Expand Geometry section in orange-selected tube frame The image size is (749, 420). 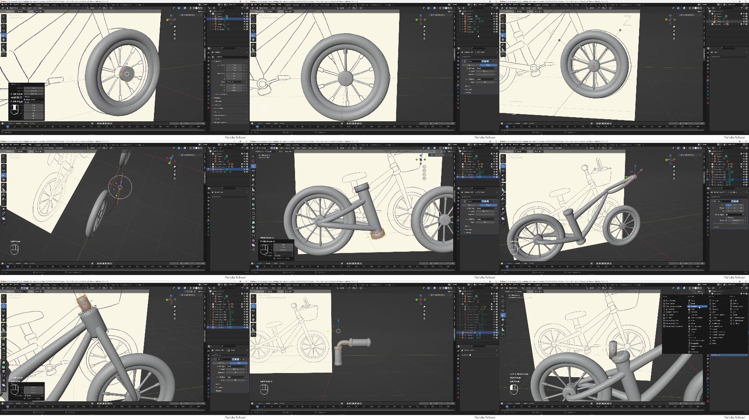[x=469, y=229]
